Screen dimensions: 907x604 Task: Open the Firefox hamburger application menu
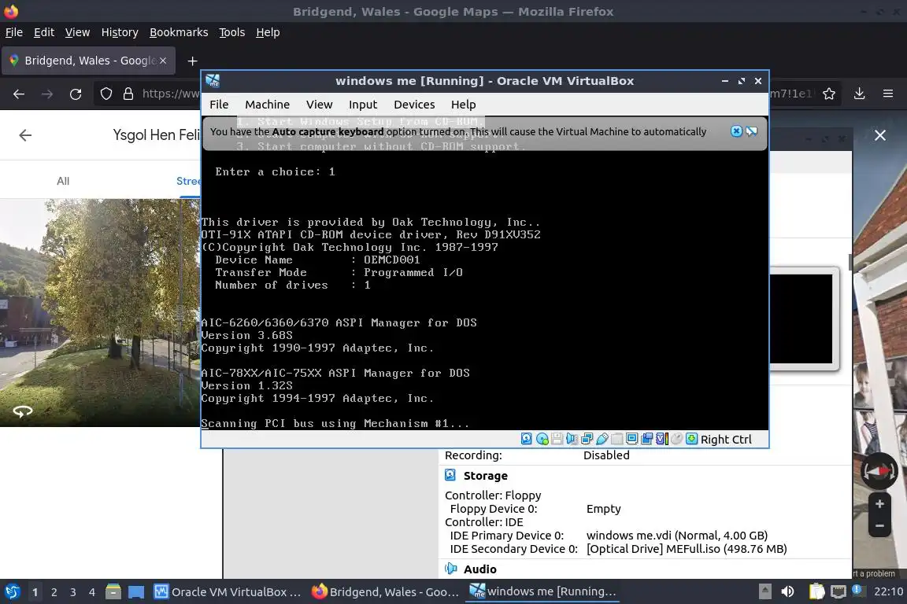point(888,94)
